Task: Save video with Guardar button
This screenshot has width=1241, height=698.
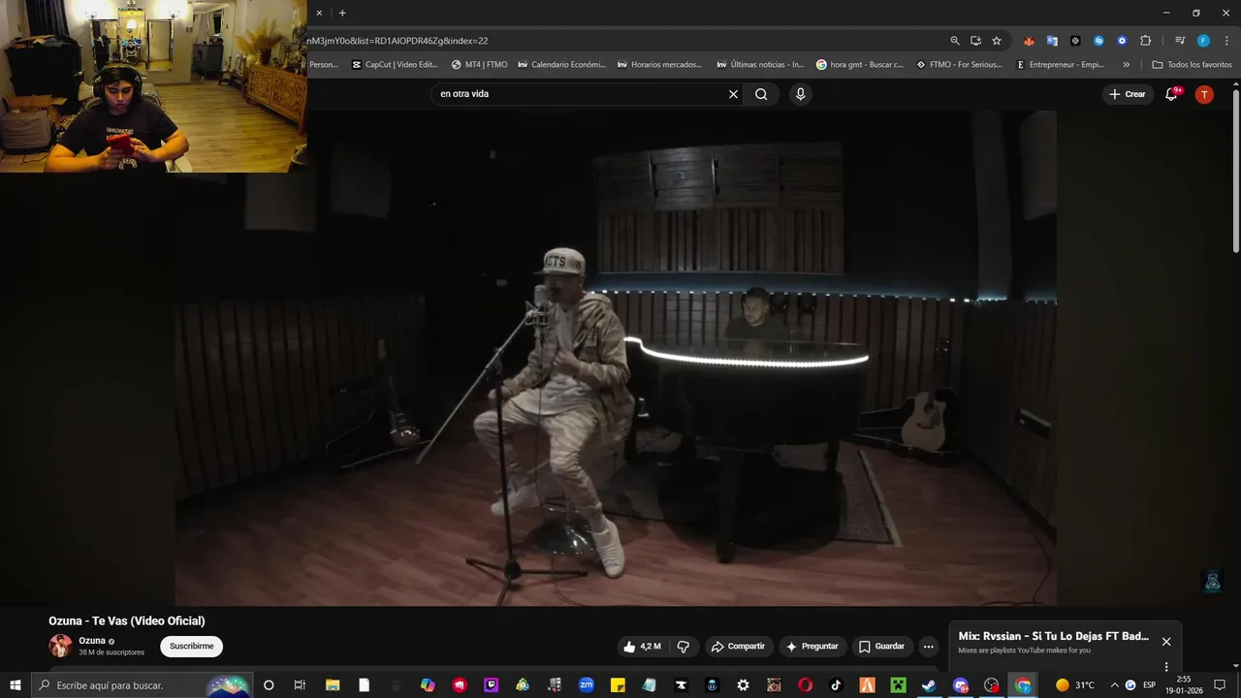Action: (x=881, y=647)
